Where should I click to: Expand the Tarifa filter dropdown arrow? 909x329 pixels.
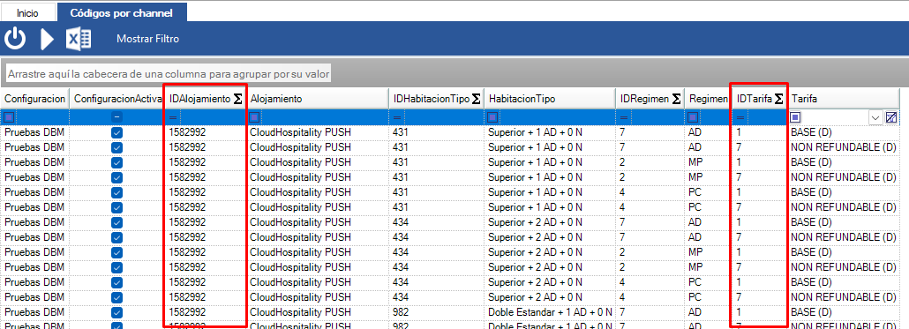[x=875, y=117]
